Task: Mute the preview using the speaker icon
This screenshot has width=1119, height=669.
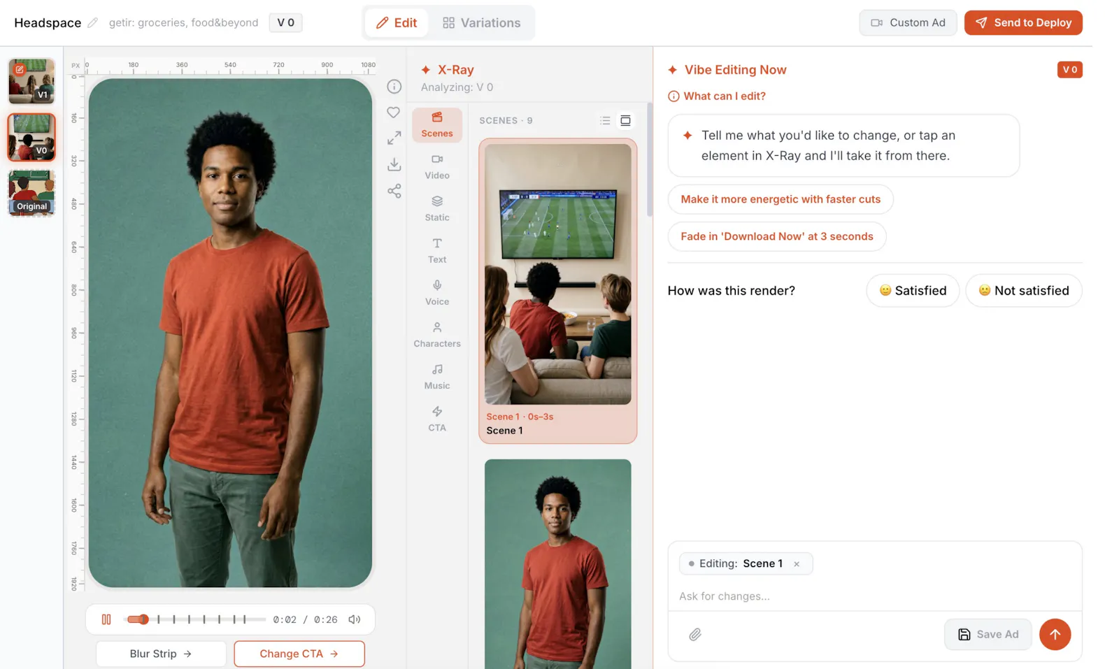Action: [355, 619]
